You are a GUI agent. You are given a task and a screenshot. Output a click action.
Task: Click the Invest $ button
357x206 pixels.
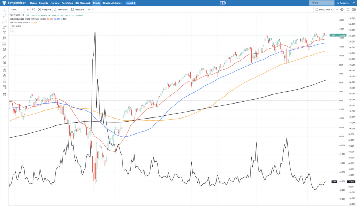[130, 3]
